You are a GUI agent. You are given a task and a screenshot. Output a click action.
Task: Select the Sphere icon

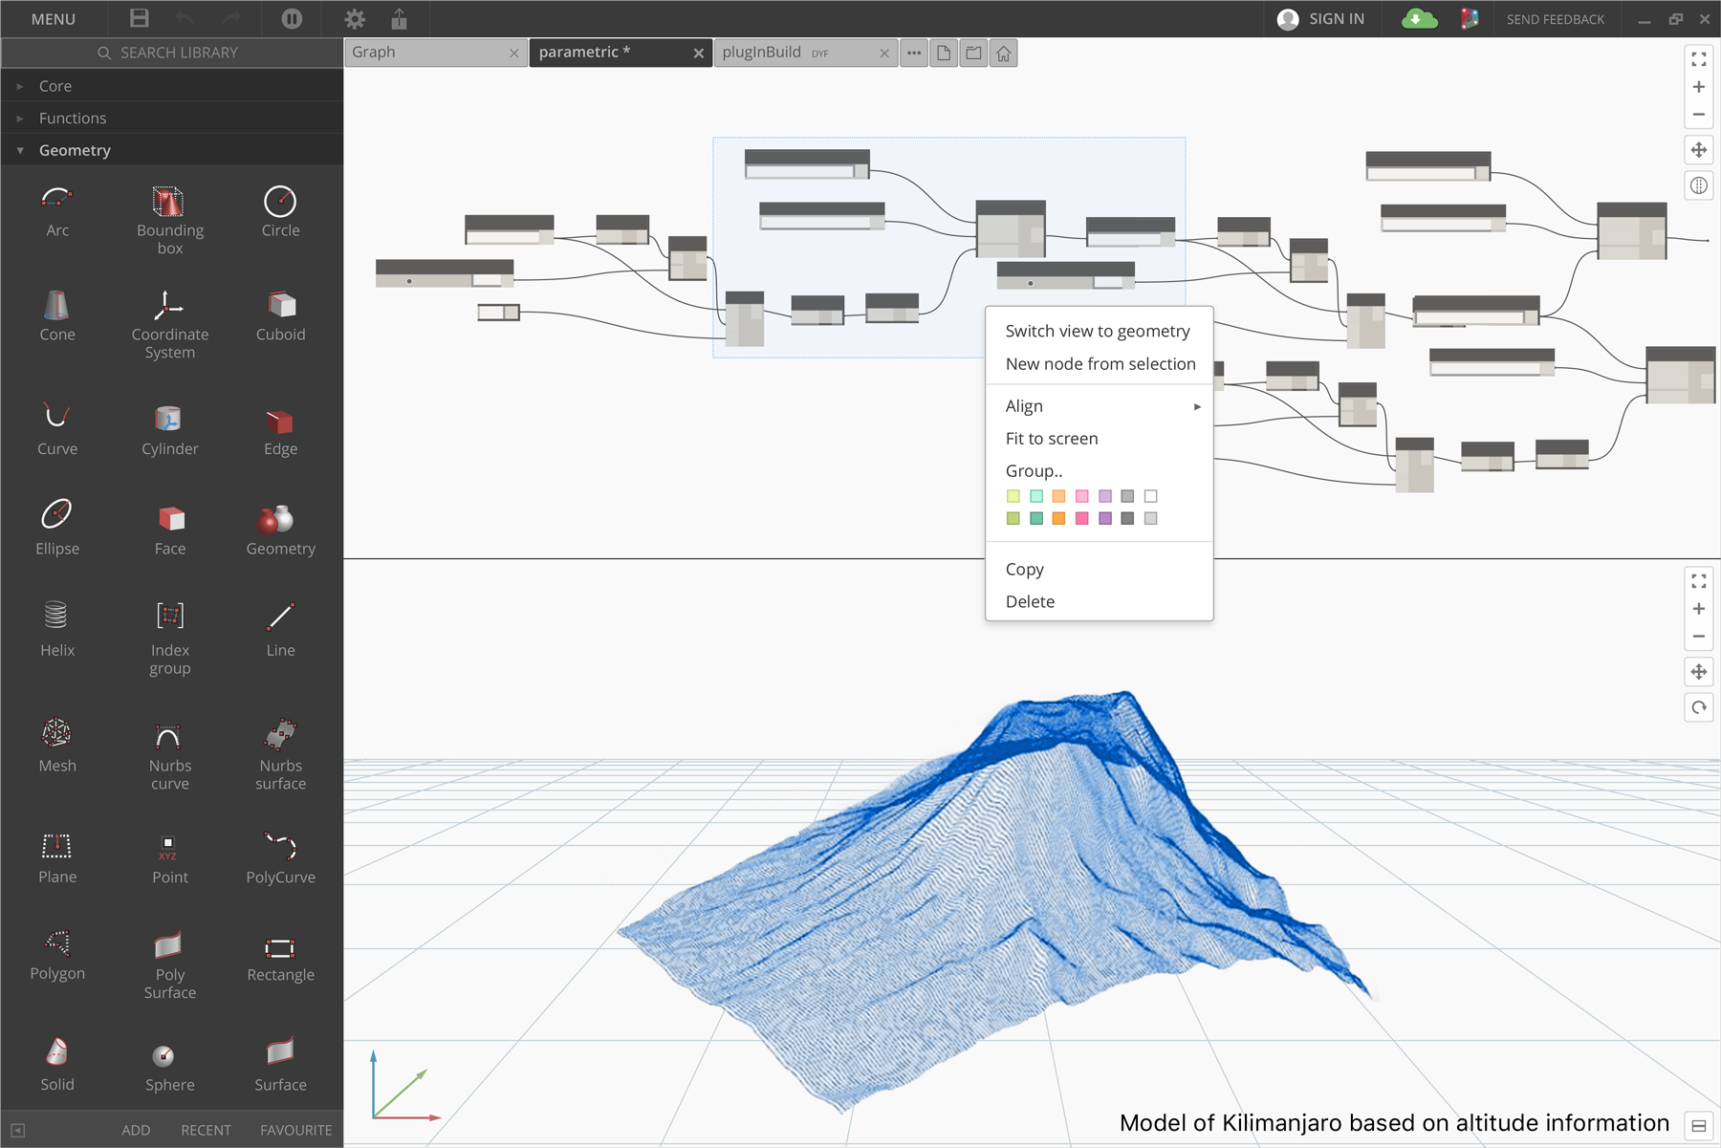tap(163, 1055)
